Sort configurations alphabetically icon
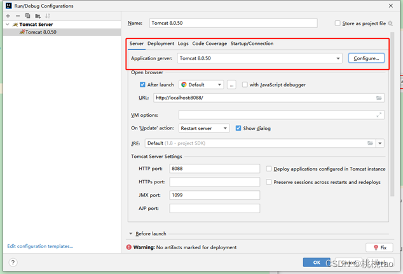The height and width of the screenshot is (274, 403). pos(48,16)
